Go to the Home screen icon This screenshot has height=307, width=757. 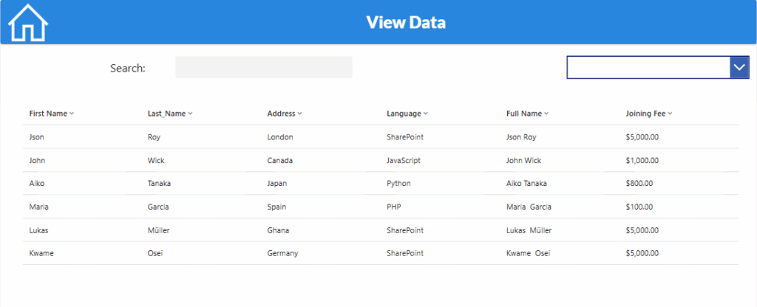[28, 23]
